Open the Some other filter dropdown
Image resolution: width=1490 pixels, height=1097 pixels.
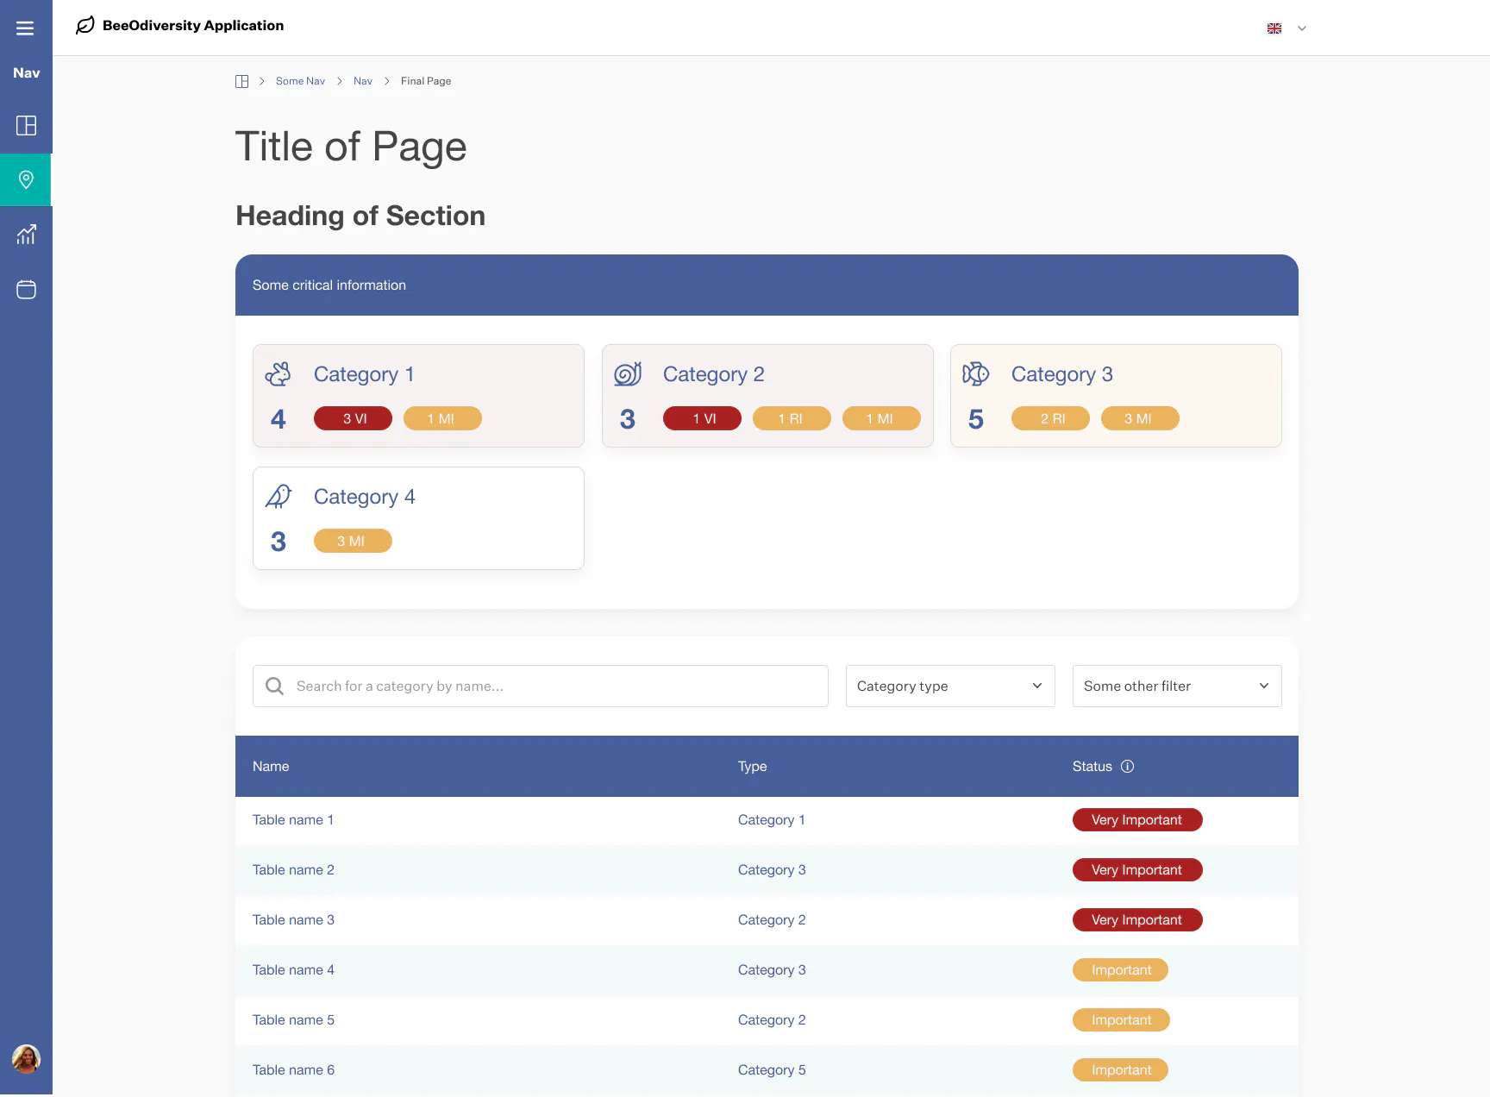pos(1176,686)
